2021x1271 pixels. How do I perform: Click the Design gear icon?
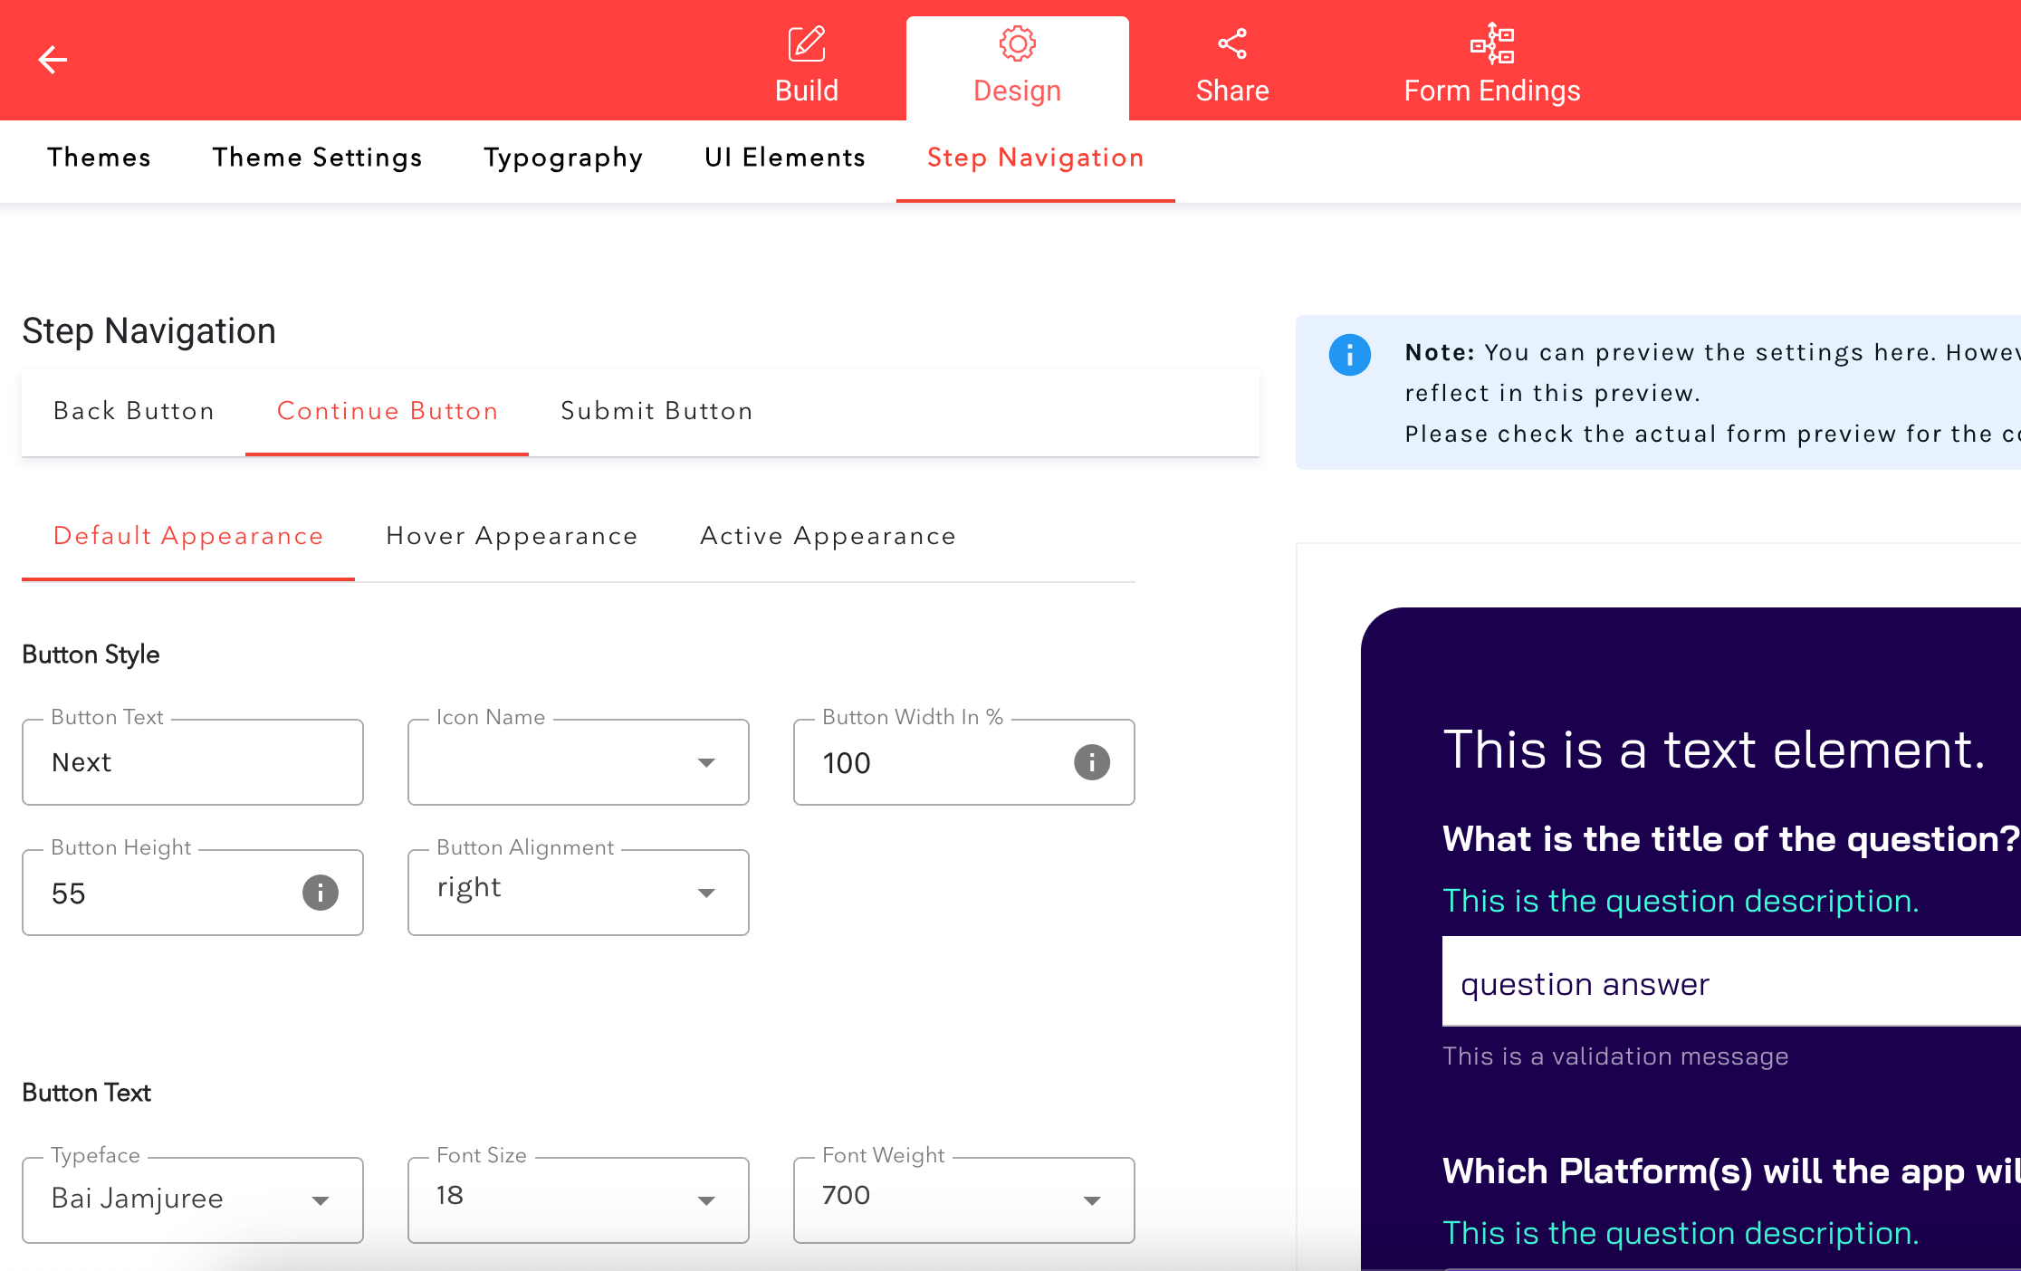(x=1017, y=43)
